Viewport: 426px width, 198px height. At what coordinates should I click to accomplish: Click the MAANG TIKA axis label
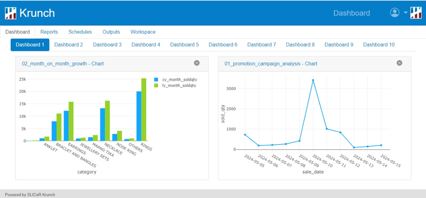[103, 150]
